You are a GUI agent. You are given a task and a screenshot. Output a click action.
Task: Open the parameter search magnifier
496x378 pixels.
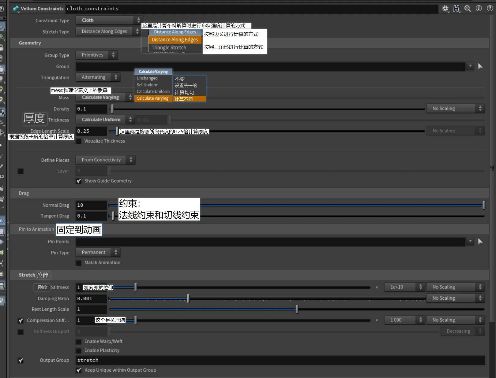pyautogui.click(x=467, y=9)
